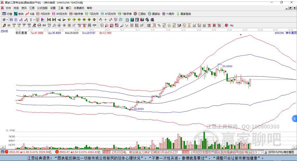Screen dimensions: 297x161
Task: Expand the 日 period dropdown arrow
Action: (x=7, y=20)
